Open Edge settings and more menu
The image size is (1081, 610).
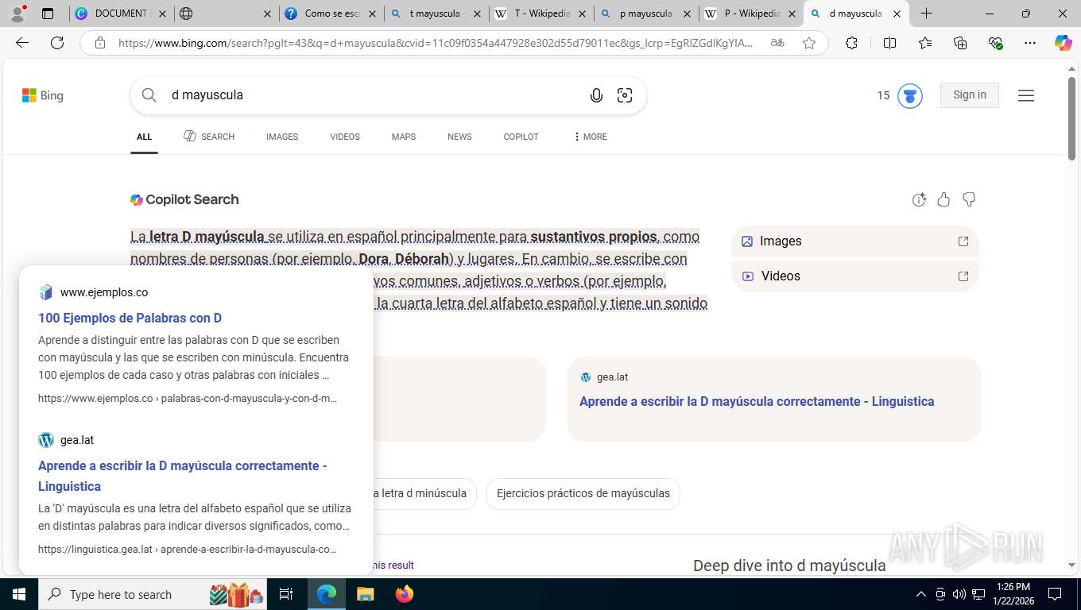1030,43
